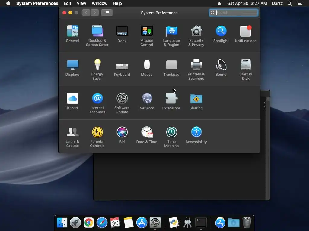The width and height of the screenshot is (309, 231).
Task: Open Mission Control preferences
Action: pos(147,36)
